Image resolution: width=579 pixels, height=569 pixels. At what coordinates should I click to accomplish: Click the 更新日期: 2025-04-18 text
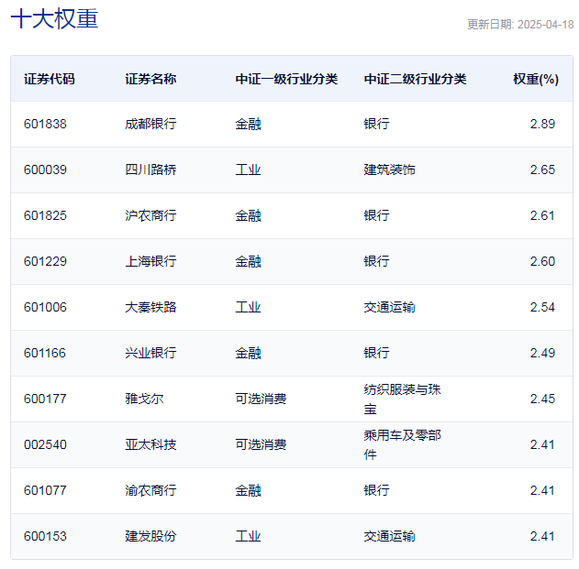(x=520, y=25)
